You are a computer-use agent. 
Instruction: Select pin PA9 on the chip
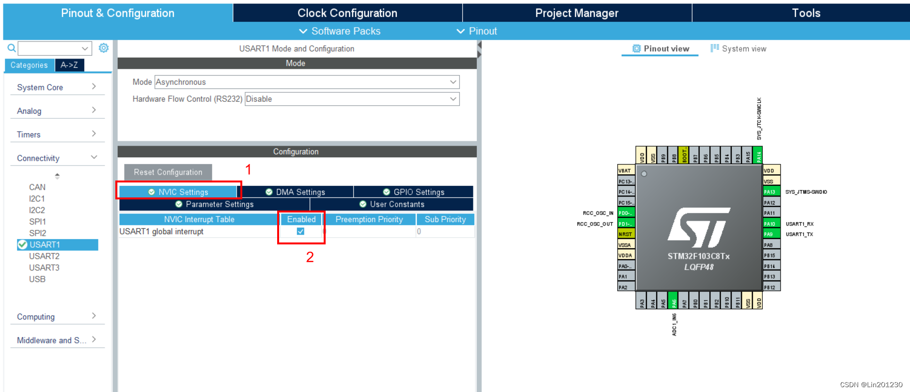click(x=771, y=234)
